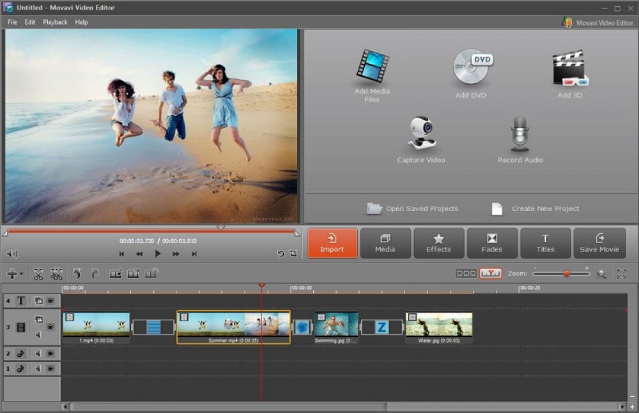Mute track 2 with the speaker toggle
Screen dimensions: 639x413
(x=37, y=352)
